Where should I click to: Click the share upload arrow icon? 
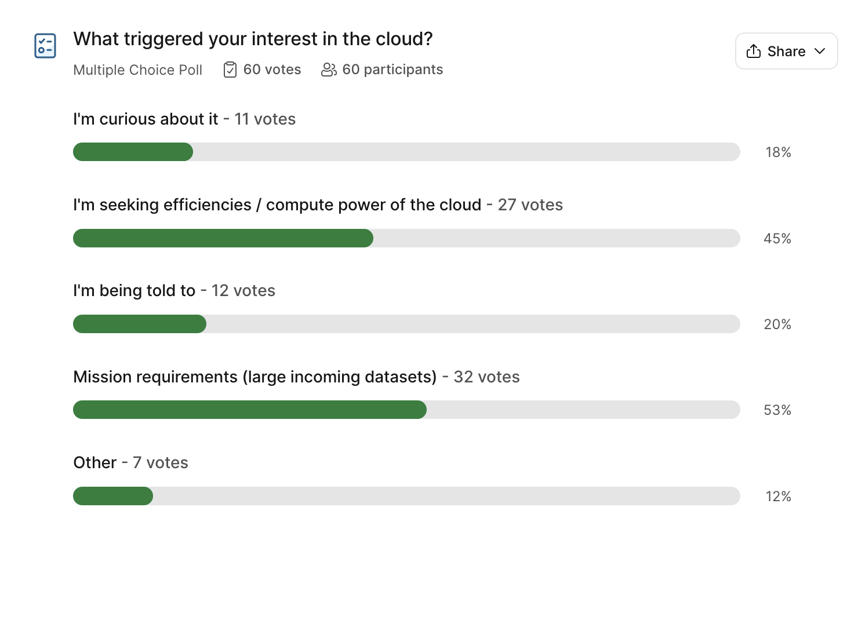pyautogui.click(x=754, y=51)
